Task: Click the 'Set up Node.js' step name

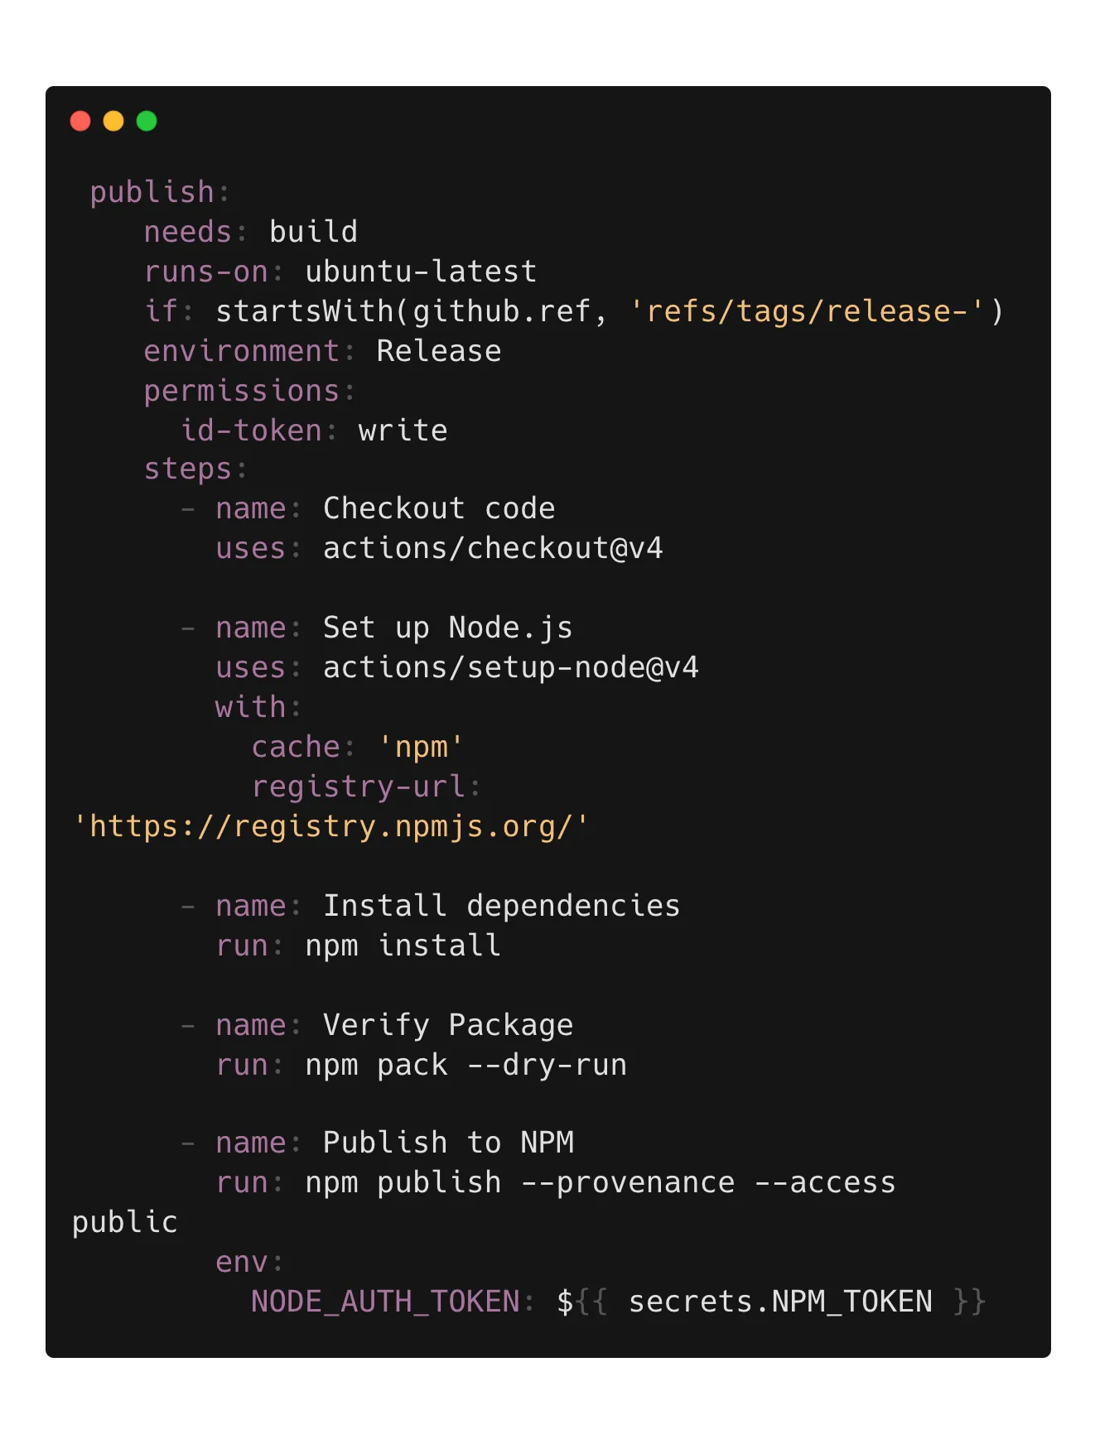Action: point(447,628)
